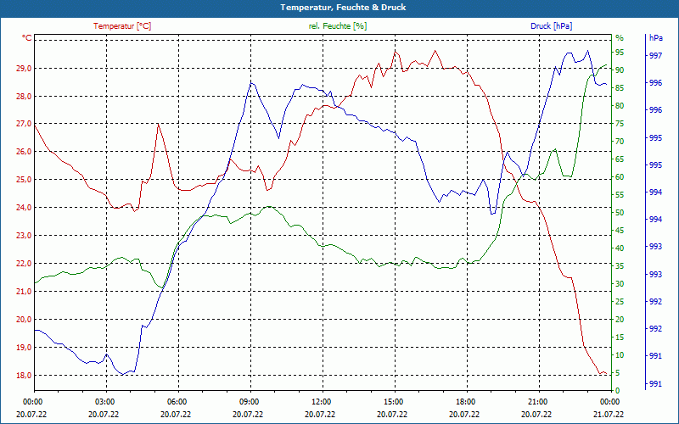The height and width of the screenshot is (424, 679).
Task: Click temperature axis value "20,0"
Action: [25, 320]
